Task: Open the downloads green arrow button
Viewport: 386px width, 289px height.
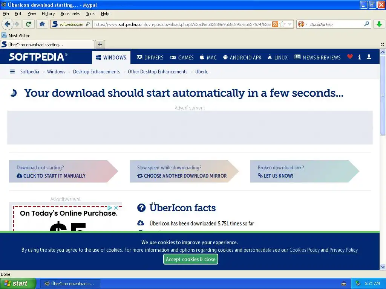Action: (379, 24)
